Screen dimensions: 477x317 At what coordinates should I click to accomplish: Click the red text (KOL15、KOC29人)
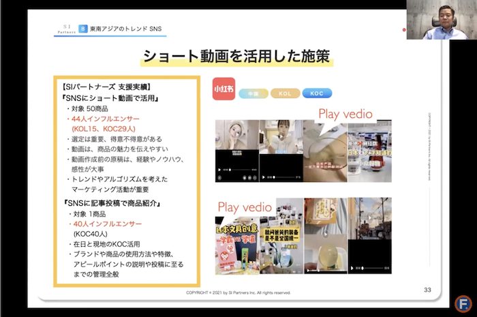[104, 129]
